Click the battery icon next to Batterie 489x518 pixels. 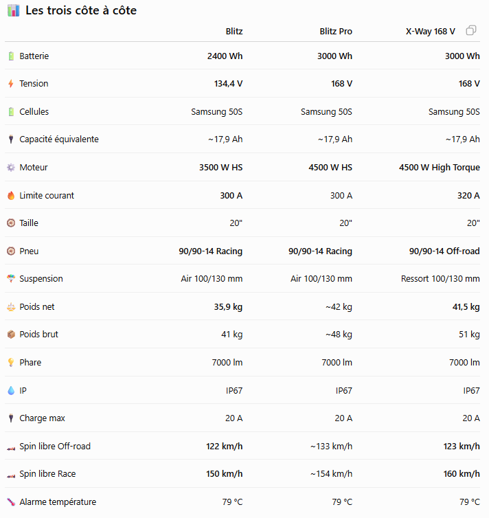[x=11, y=56]
